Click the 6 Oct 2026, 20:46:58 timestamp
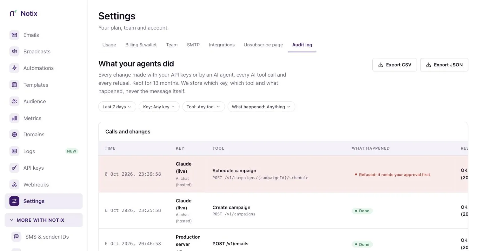Image resolution: width=479 pixels, height=251 pixels. [x=133, y=244]
